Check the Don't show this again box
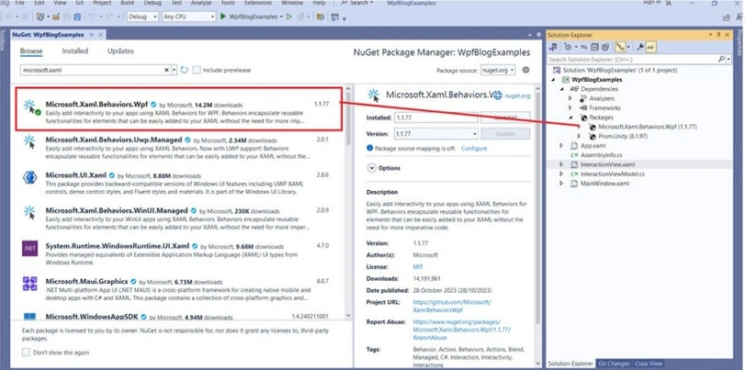The height and width of the screenshot is (370, 745). [26, 353]
